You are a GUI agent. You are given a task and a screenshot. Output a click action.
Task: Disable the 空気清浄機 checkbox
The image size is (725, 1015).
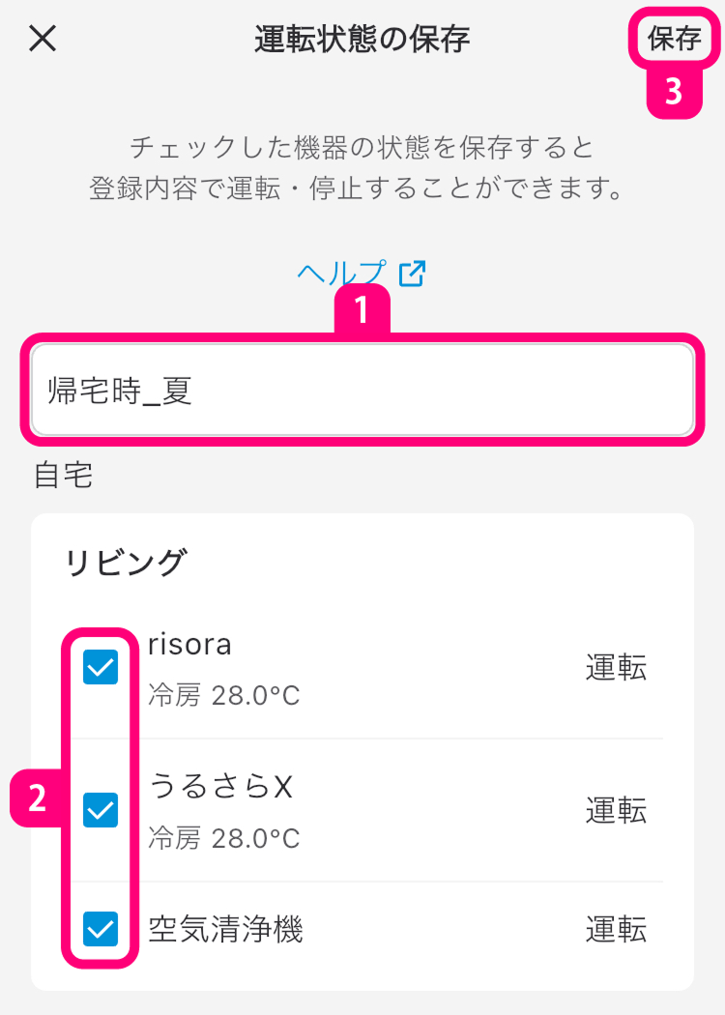coord(101,929)
